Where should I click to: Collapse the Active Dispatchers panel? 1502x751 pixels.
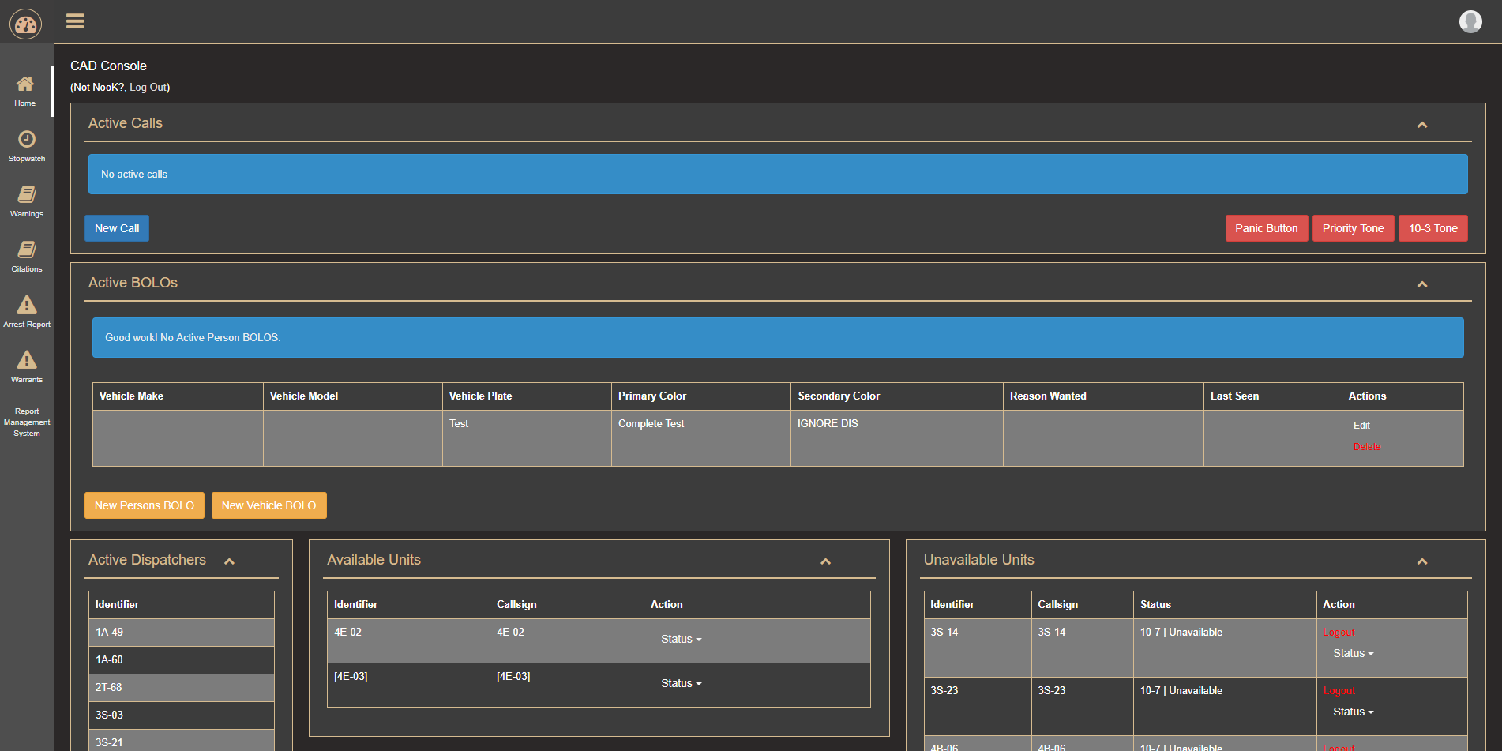pyautogui.click(x=230, y=561)
